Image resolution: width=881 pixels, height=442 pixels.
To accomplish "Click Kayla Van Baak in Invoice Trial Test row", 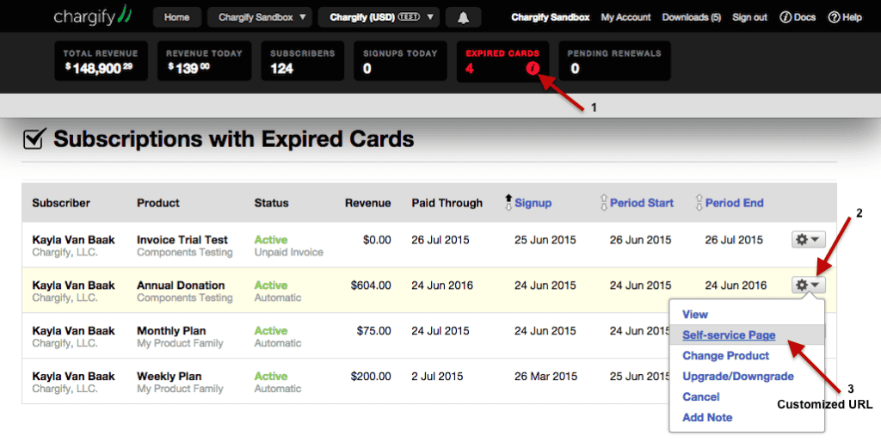I will (74, 240).
